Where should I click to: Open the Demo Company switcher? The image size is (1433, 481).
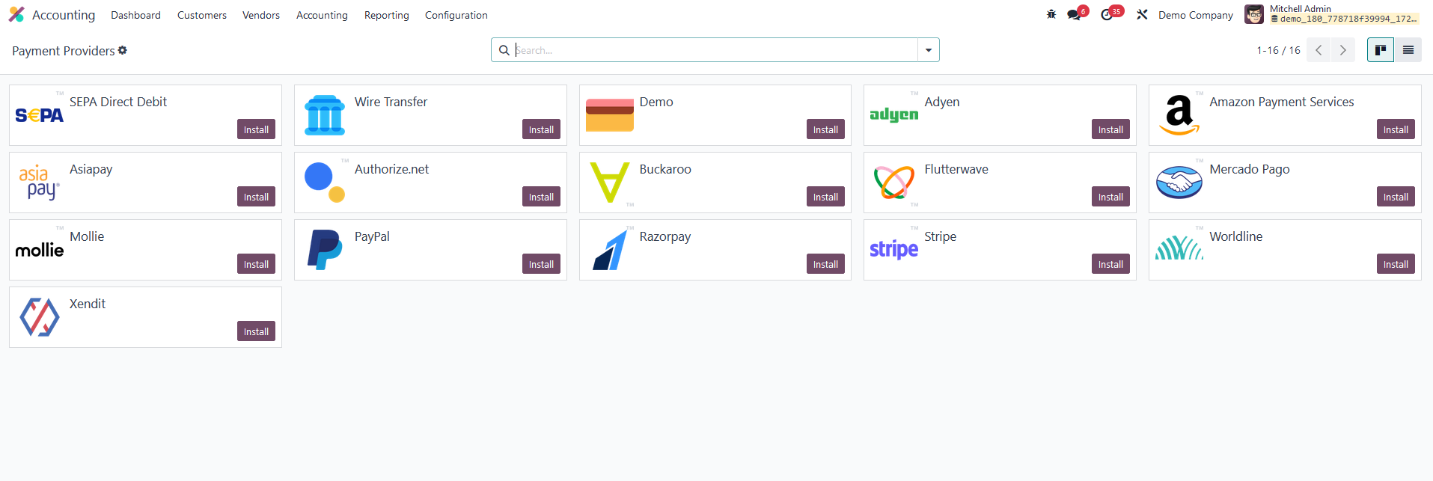click(1195, 15)
